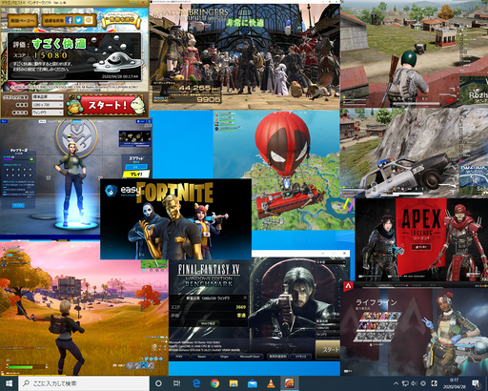Open Task View on the taskbar

[x=176, y=383]
